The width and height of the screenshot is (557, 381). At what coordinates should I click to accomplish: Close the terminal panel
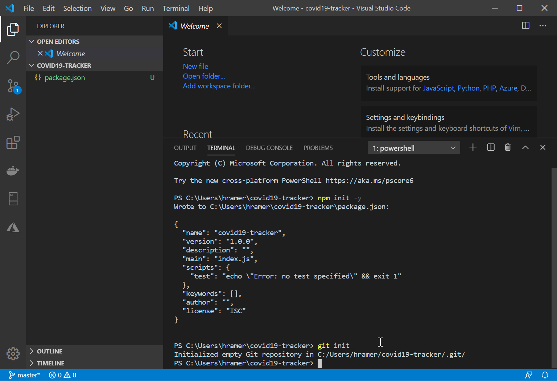(542, 147)
